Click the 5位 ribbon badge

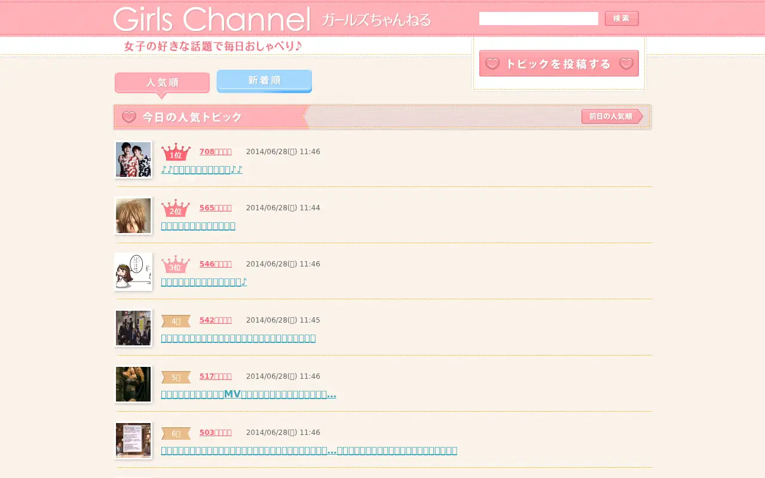(176, 377)
